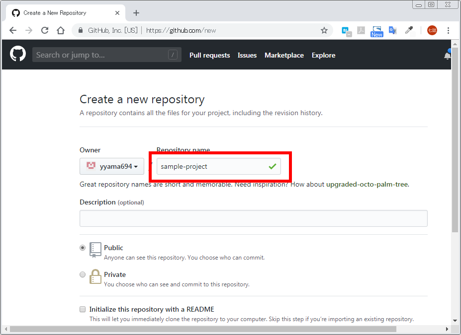This screenshot has height=335, width=461.
Task: Activate the eyedropper color picker extension
Action: [409, 30]
